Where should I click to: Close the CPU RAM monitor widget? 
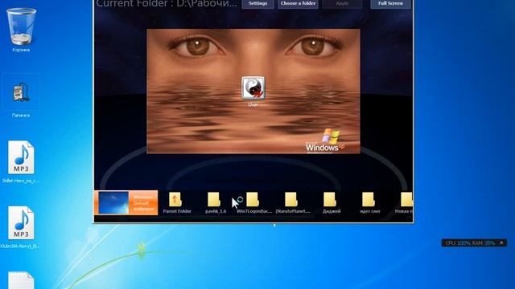click(x=501, y=242)
